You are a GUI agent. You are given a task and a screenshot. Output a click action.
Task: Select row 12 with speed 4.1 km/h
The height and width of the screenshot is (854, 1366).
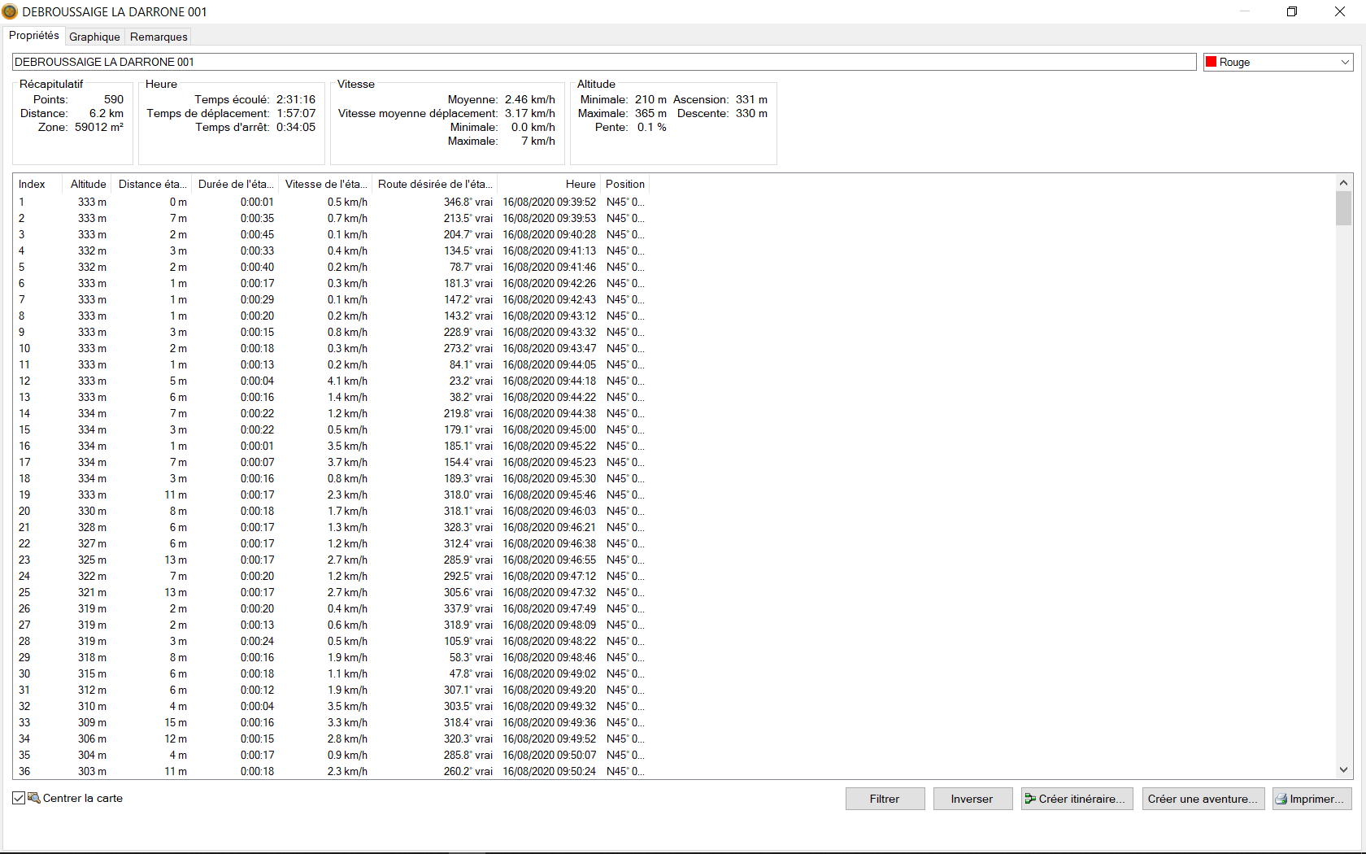coord(332,381)
